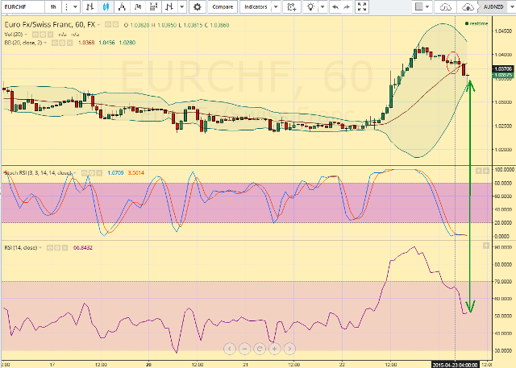Select the Bars chart style icon
The width and height of the screenshot is (516, 368).
[x=89, y=6]
